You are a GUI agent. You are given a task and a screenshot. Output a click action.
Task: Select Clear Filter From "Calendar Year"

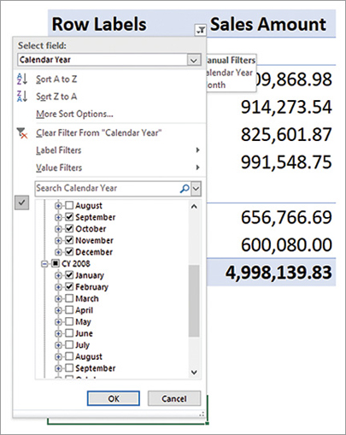click(x=99, y=132)
